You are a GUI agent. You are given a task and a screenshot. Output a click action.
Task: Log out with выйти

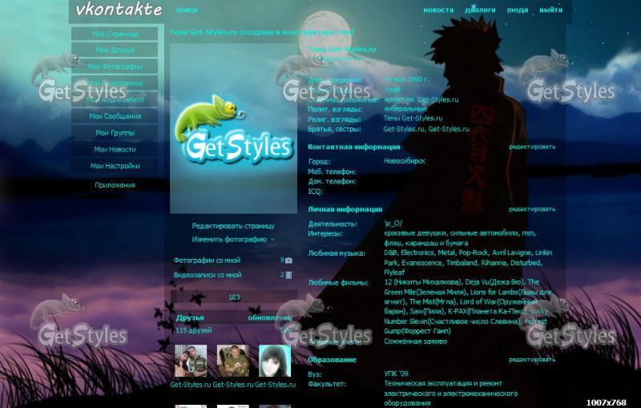(550, 10)
